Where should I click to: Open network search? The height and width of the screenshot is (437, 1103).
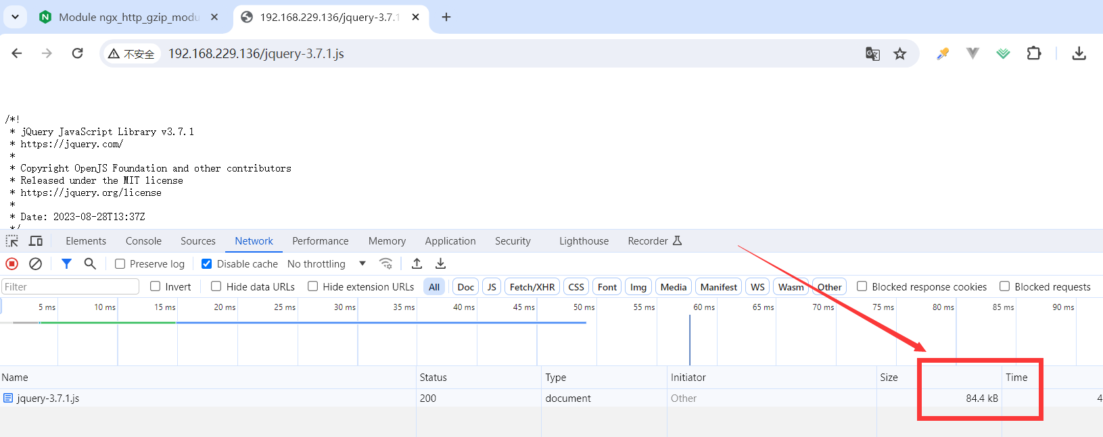pyautogui.click(x=90, y=264)
